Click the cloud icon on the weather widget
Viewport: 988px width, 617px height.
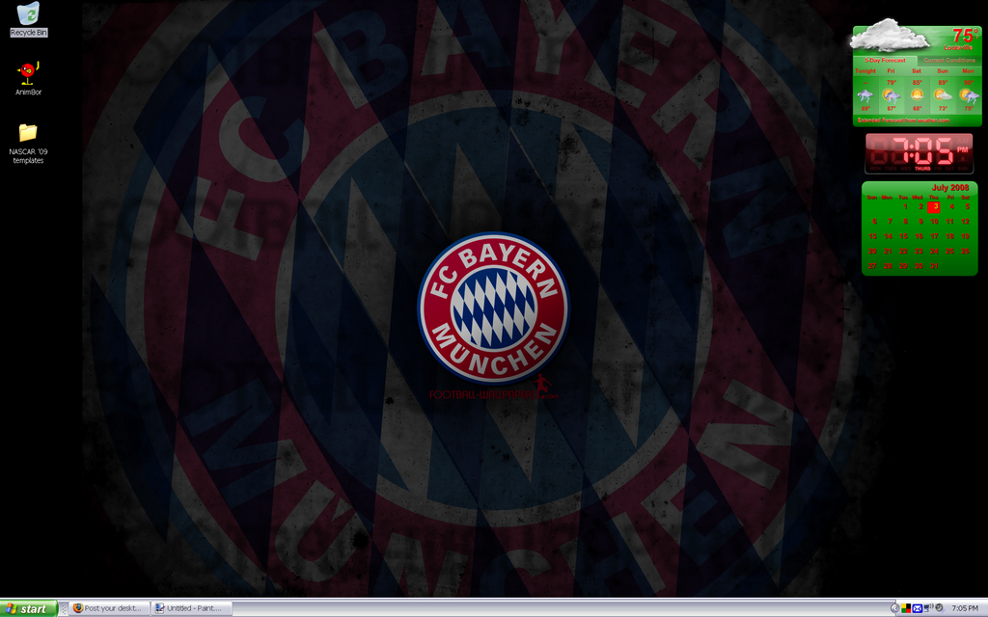[889, 37]
